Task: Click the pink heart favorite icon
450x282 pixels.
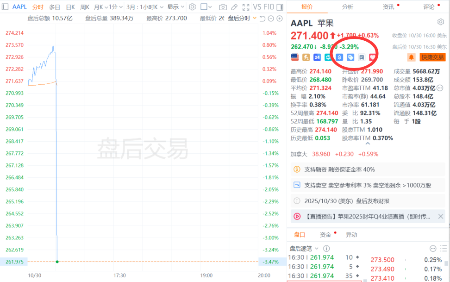Action: (372, 57)
